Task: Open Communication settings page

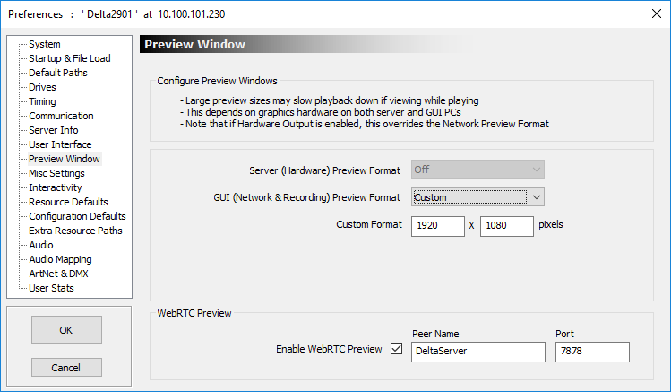Action: click(61, 116)
